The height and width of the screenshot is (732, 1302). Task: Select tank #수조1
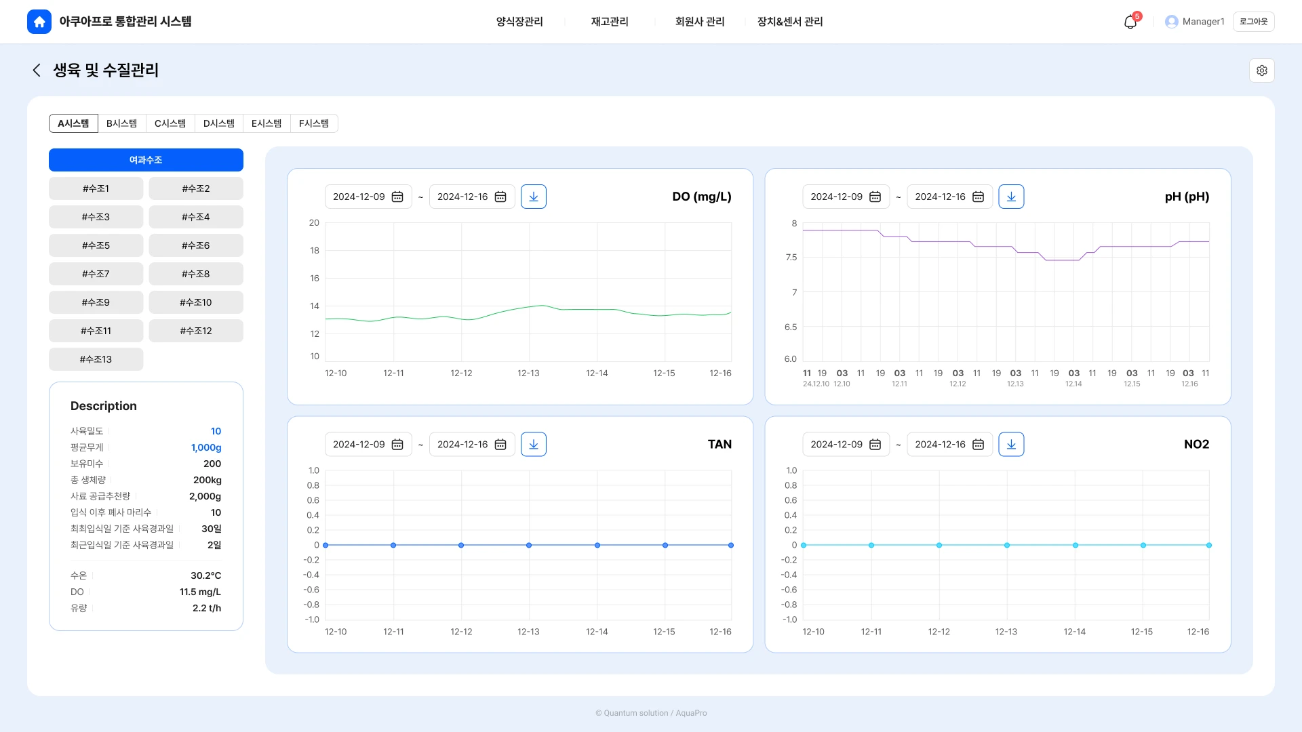coord(96,188)
